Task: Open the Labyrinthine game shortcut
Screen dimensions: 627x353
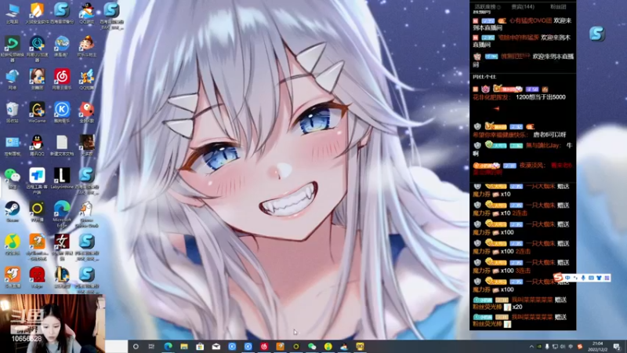Action: pos(62,178)
